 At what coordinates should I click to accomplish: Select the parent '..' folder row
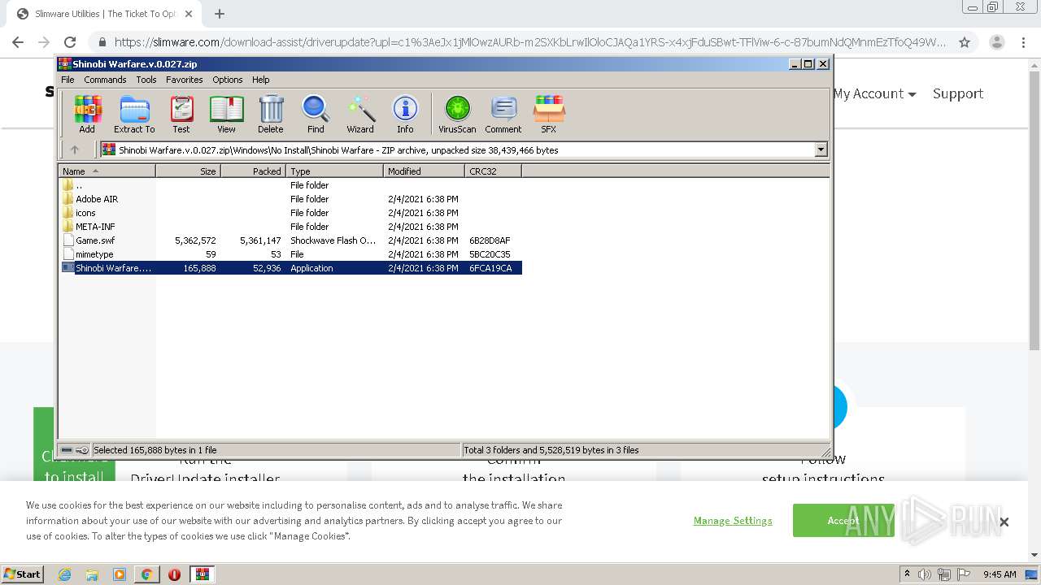291,185
